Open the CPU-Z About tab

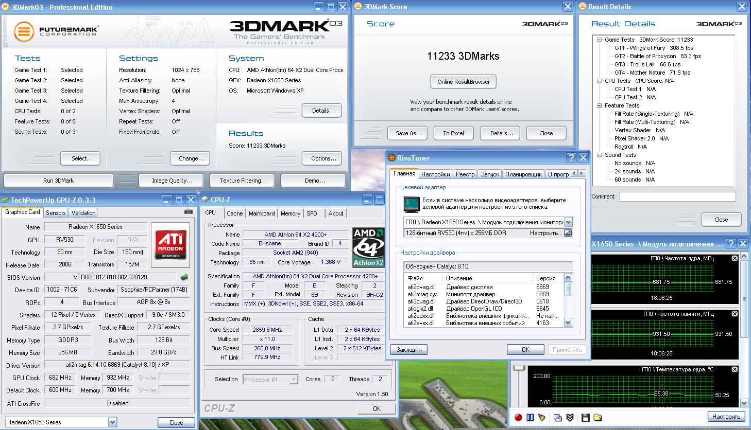(336, 213)
